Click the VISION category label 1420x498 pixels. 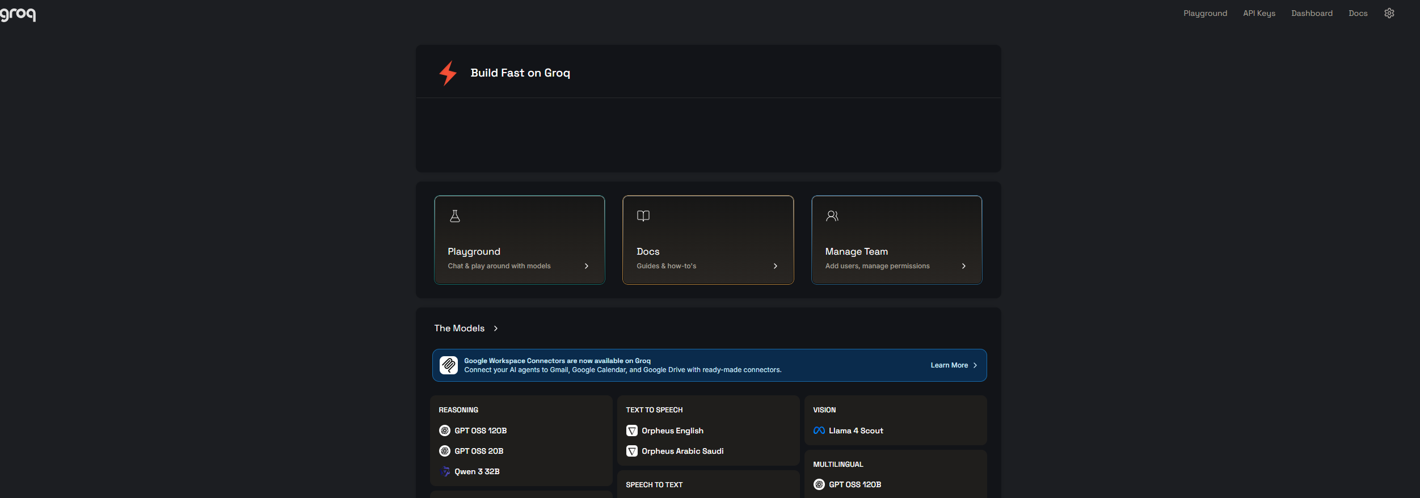click(824, 410)
